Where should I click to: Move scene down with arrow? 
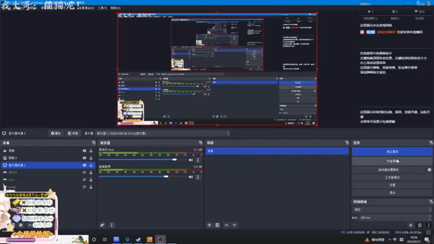234,225
